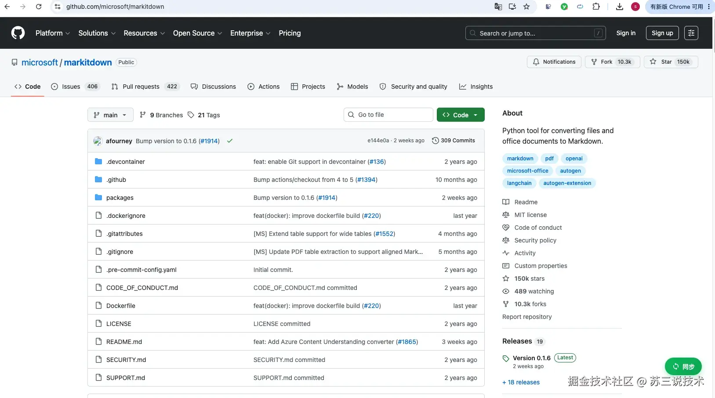The image size is (715, 398).
Task: Click the browser address bar URL
Action: click(x=115, y=7)
